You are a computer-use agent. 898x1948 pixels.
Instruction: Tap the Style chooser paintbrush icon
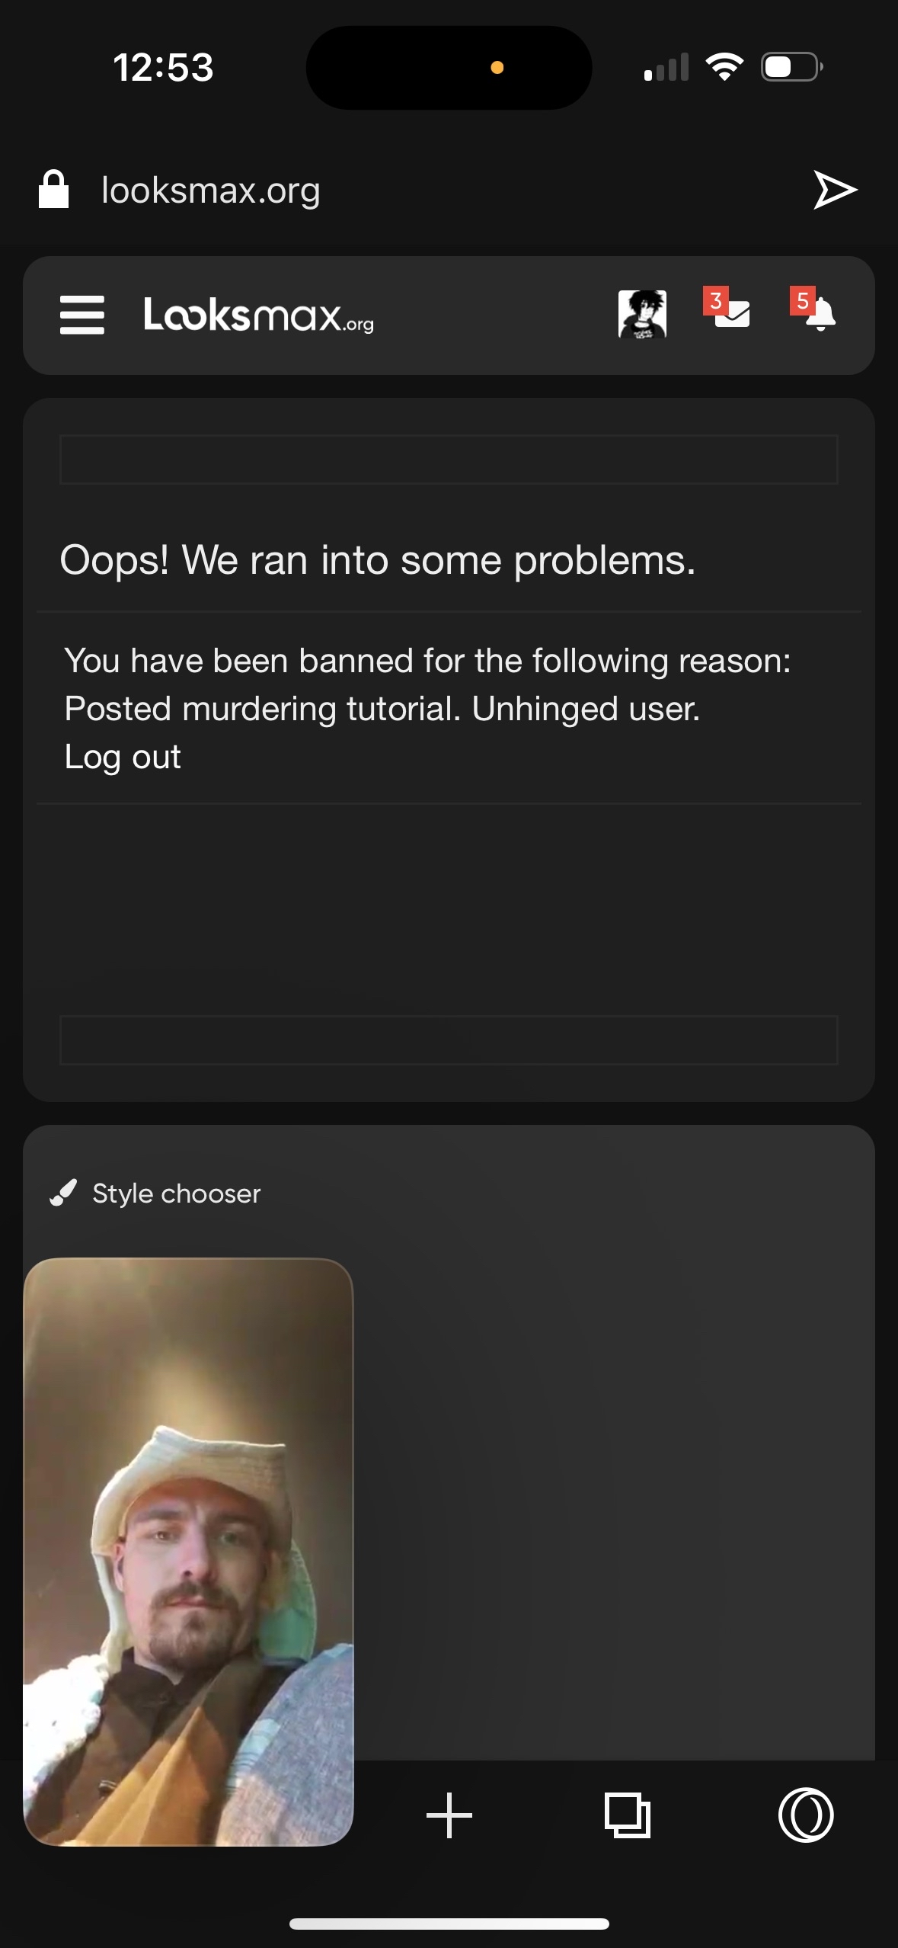click(x=64, y=1193)
